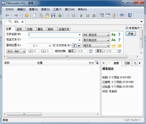Create a new blank search page icon

35,15
